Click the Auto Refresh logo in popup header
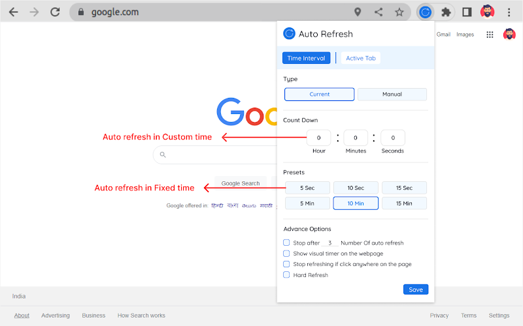The height and width of the screenshot is (326, 523). (289, 34)
